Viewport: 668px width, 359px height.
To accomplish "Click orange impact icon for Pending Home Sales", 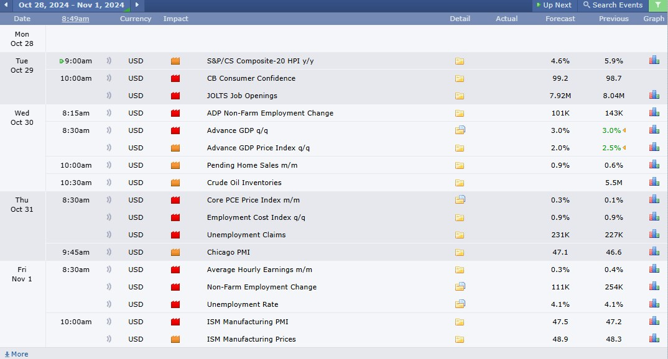I will coord(175,165).
